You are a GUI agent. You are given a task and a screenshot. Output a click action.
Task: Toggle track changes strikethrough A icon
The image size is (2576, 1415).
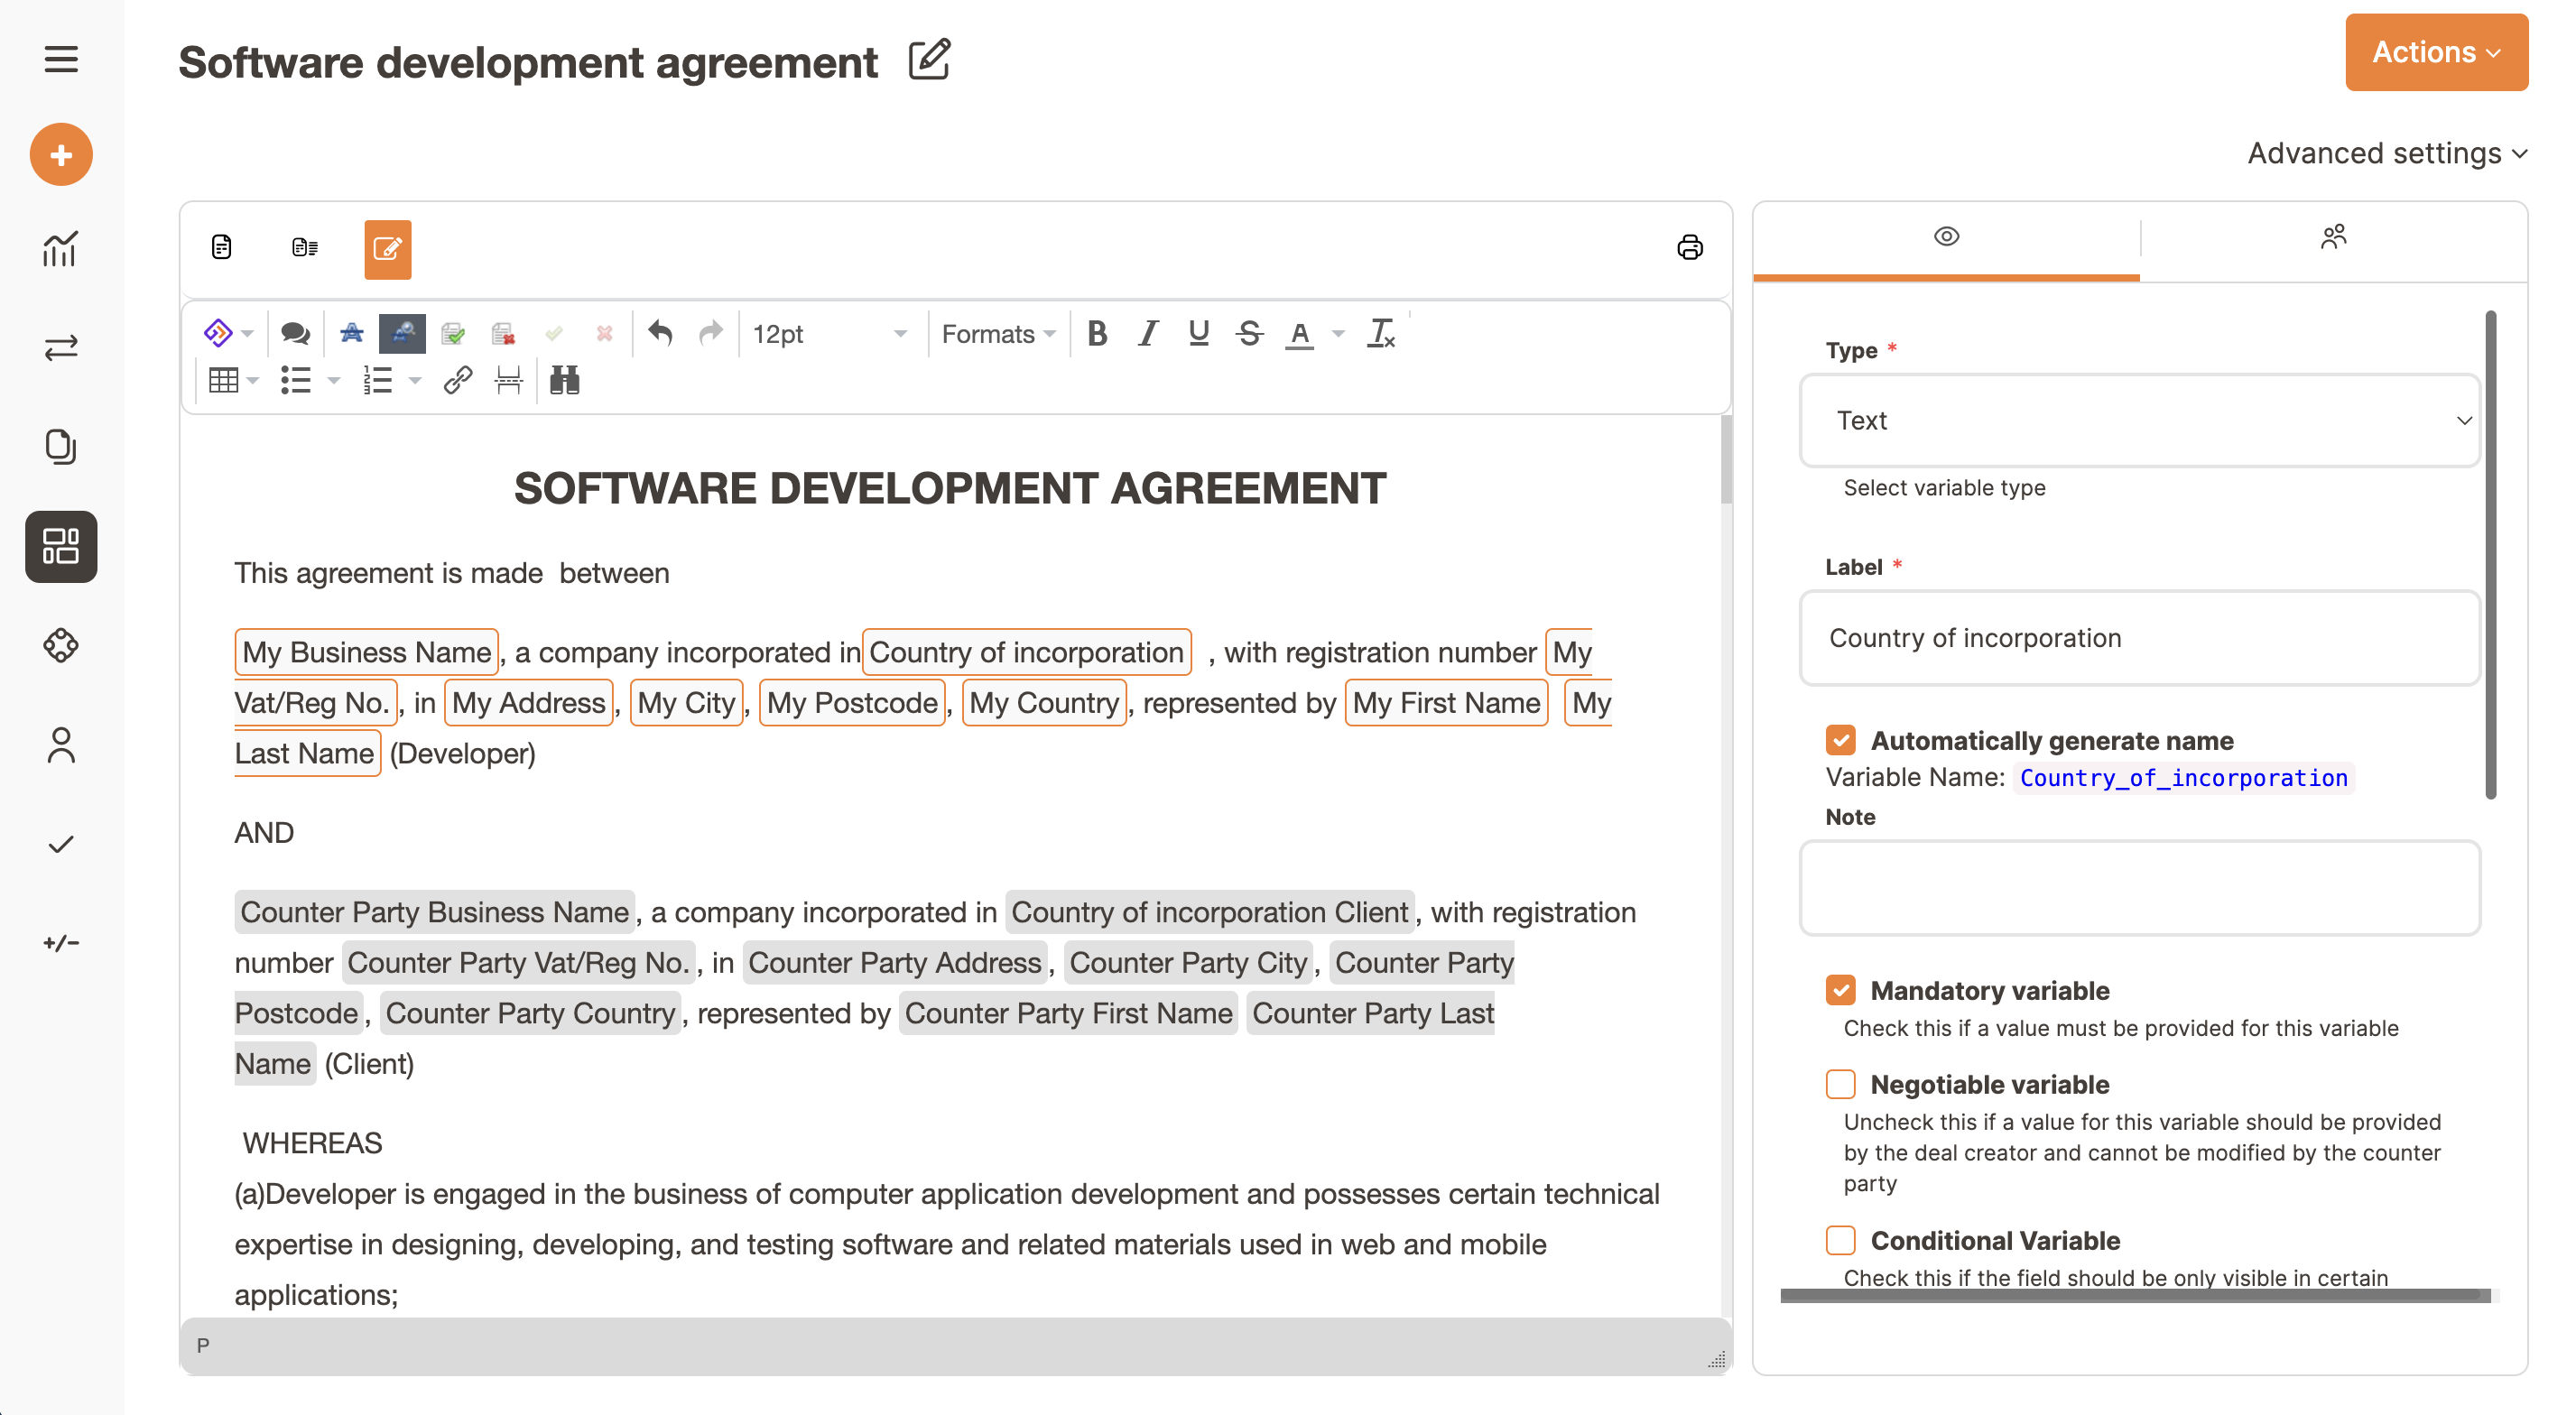point(351,333)
